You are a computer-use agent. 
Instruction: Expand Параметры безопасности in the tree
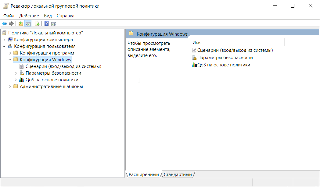[16, 73]
